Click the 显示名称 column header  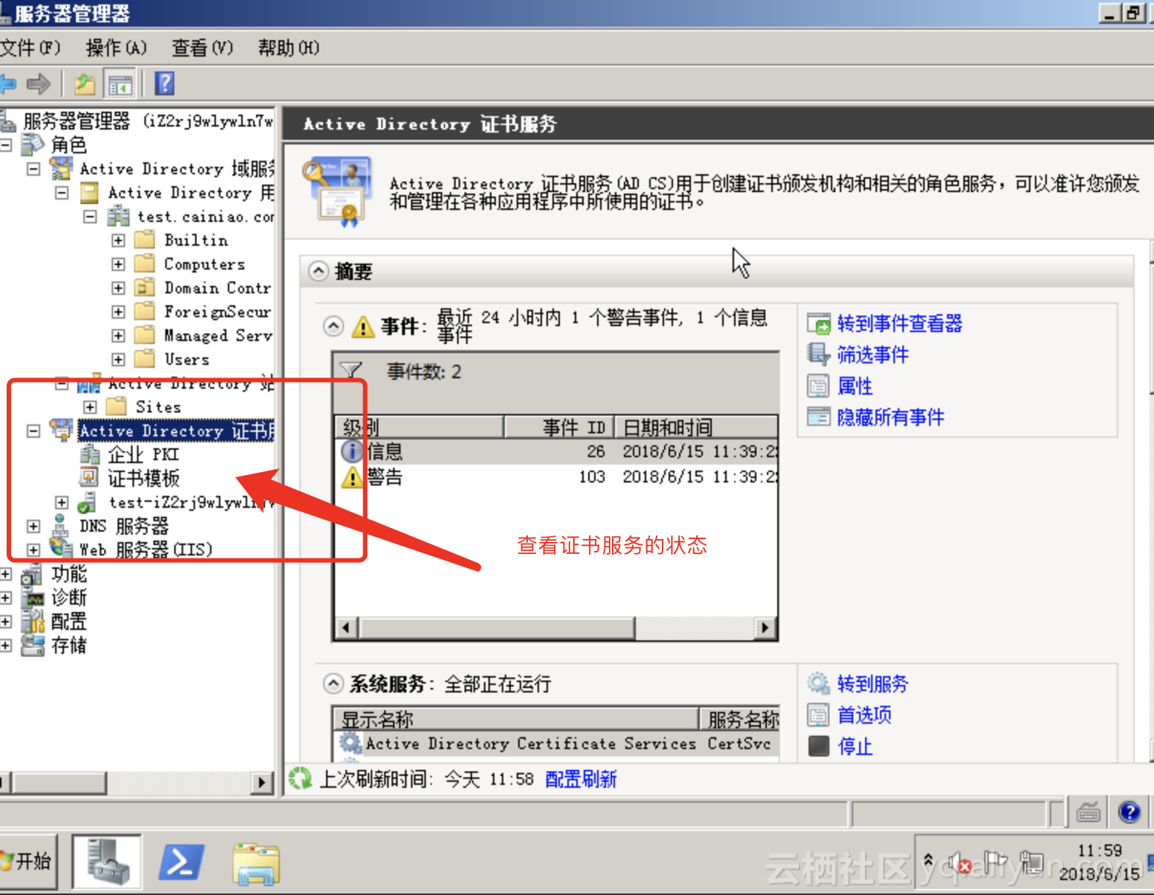click(x=516, y=719)
